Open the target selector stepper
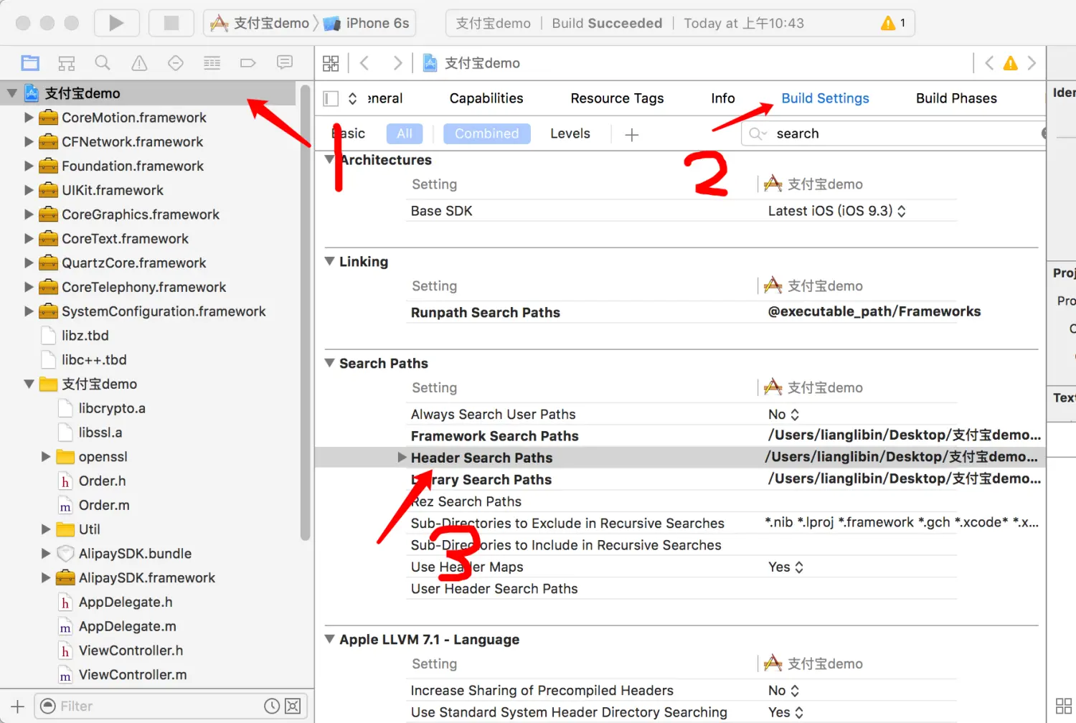 (353, 98)
